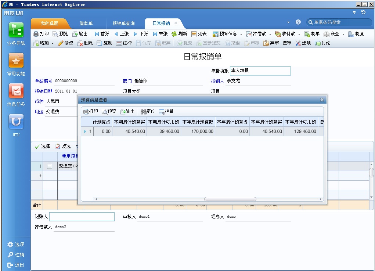Click the 联查 toolbar button
The width and height of the screenshot is (375, 271).
click(331, 34)
